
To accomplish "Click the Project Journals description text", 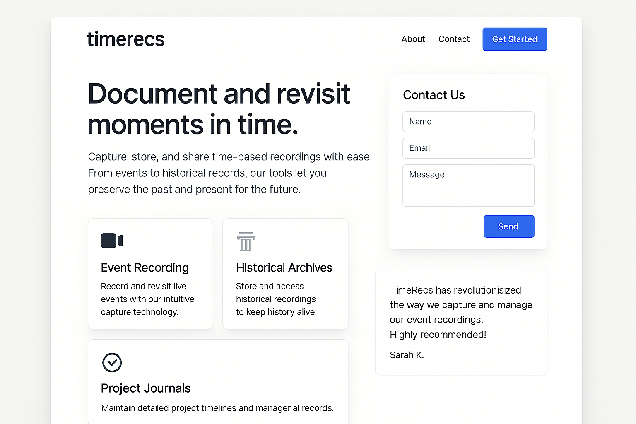I will coord(217,408).
